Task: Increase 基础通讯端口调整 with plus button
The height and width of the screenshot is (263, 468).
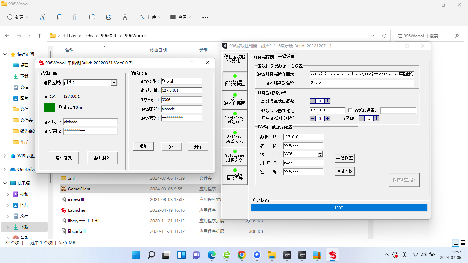Action: pos(328,101)
